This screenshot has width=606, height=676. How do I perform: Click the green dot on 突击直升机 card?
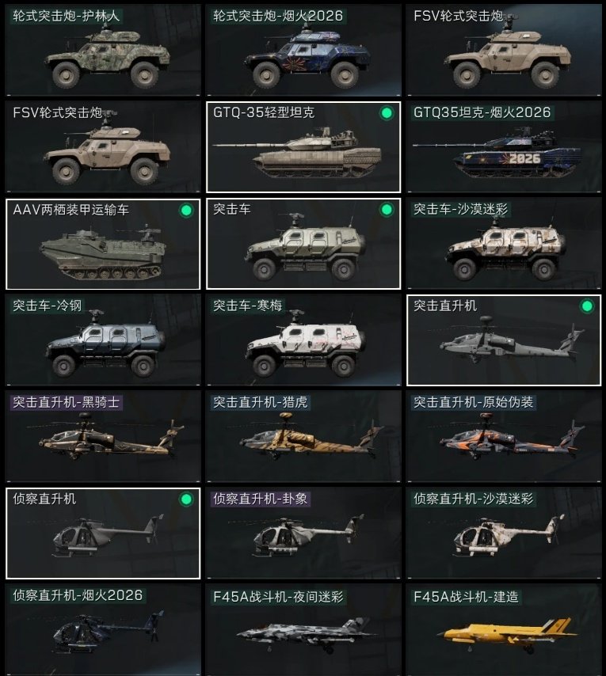587,306
